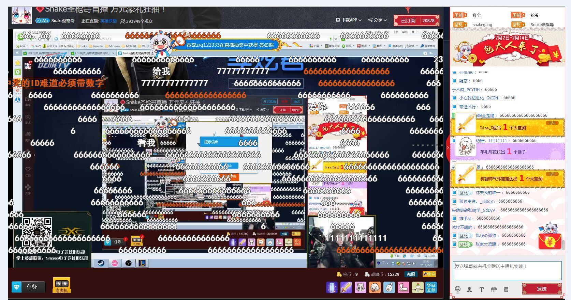Click the gift box icon under chat box
This screenshot has height=300, width=571.
point(494,289)
